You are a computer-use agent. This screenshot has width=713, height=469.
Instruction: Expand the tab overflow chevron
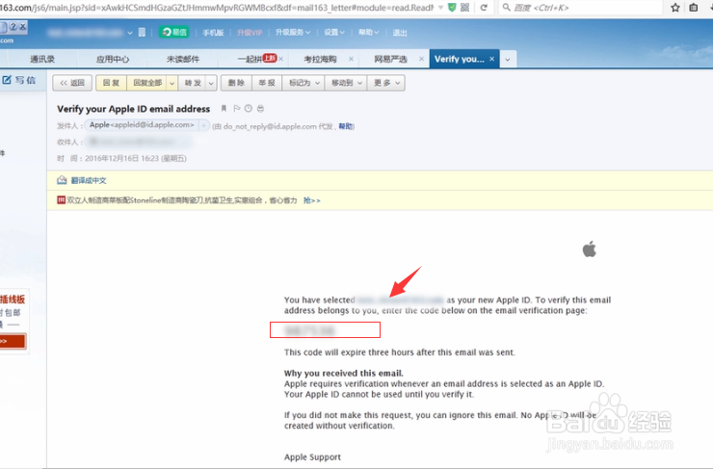[x=508, y=60]
